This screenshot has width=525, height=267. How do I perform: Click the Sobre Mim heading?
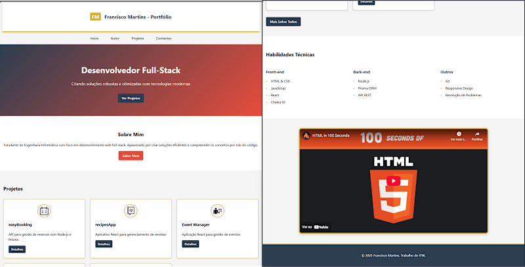click(x=131, y=135)
